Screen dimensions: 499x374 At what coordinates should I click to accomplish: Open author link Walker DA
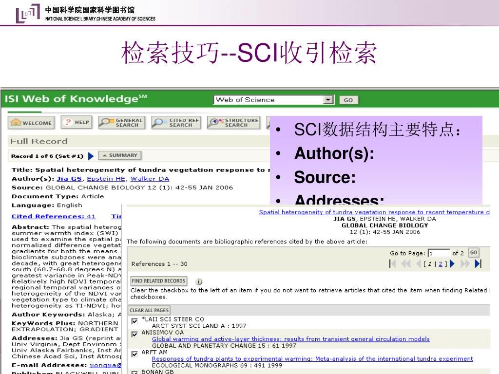coord(150,179)
